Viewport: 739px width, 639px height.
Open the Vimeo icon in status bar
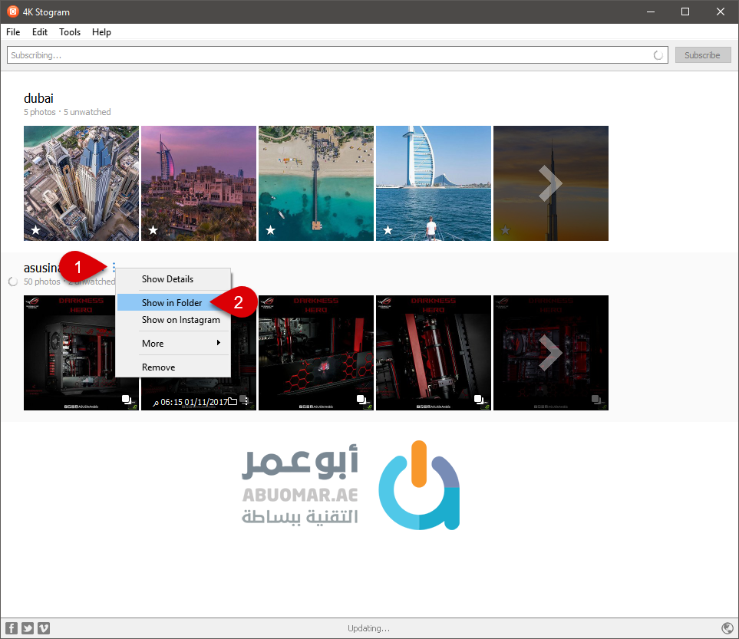(44, 628)
